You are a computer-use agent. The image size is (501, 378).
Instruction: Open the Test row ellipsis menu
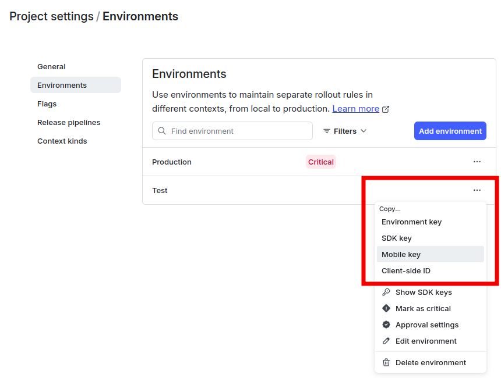pos(477,190)
